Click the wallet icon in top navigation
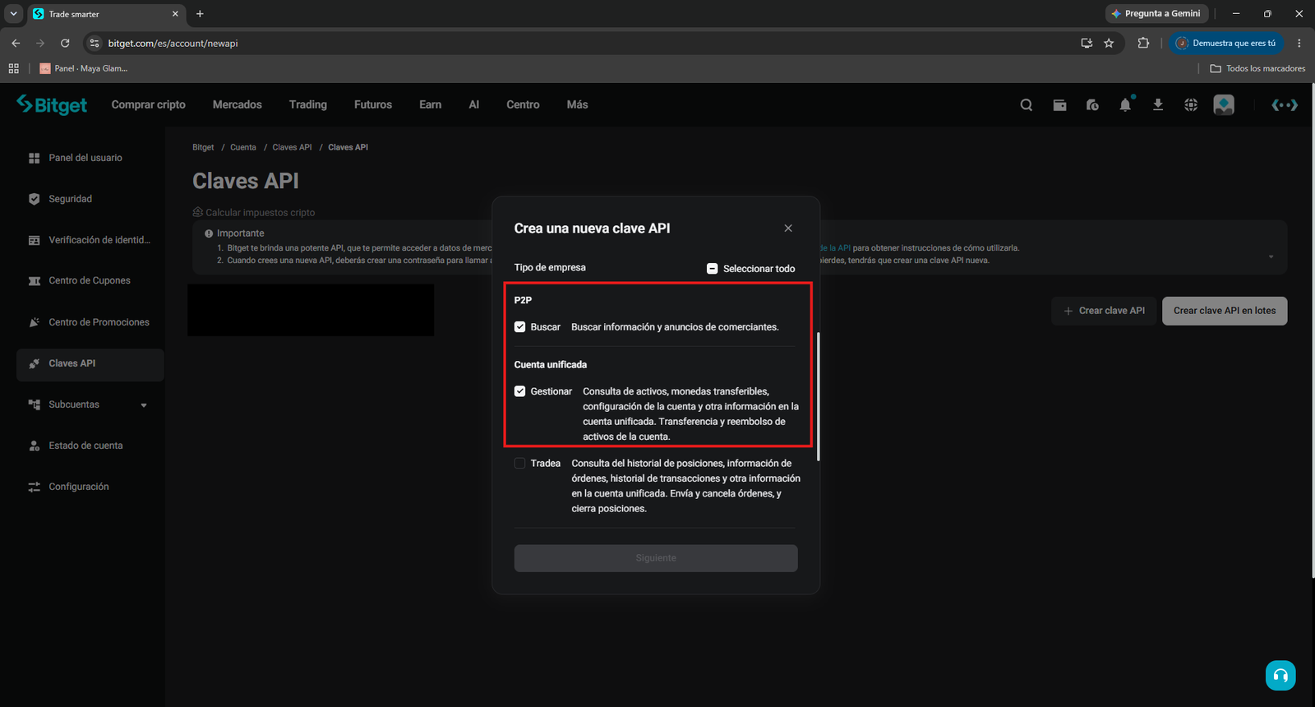 pyautogui.click(x=1059, y=105)
